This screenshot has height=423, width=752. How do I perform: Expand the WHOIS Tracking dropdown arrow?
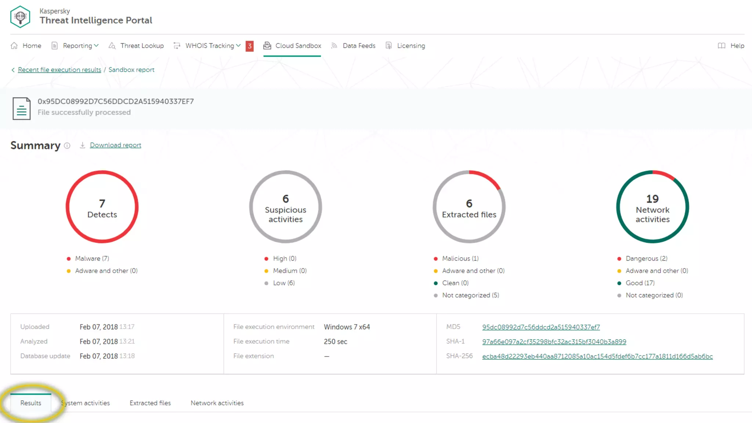click(x=238, y=46)
